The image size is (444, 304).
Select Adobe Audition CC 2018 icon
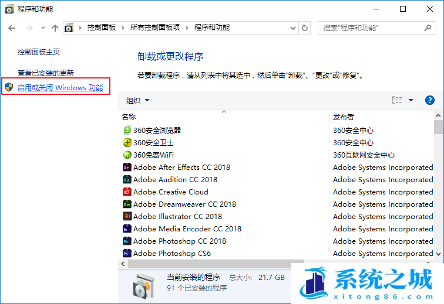coord(127,179)
